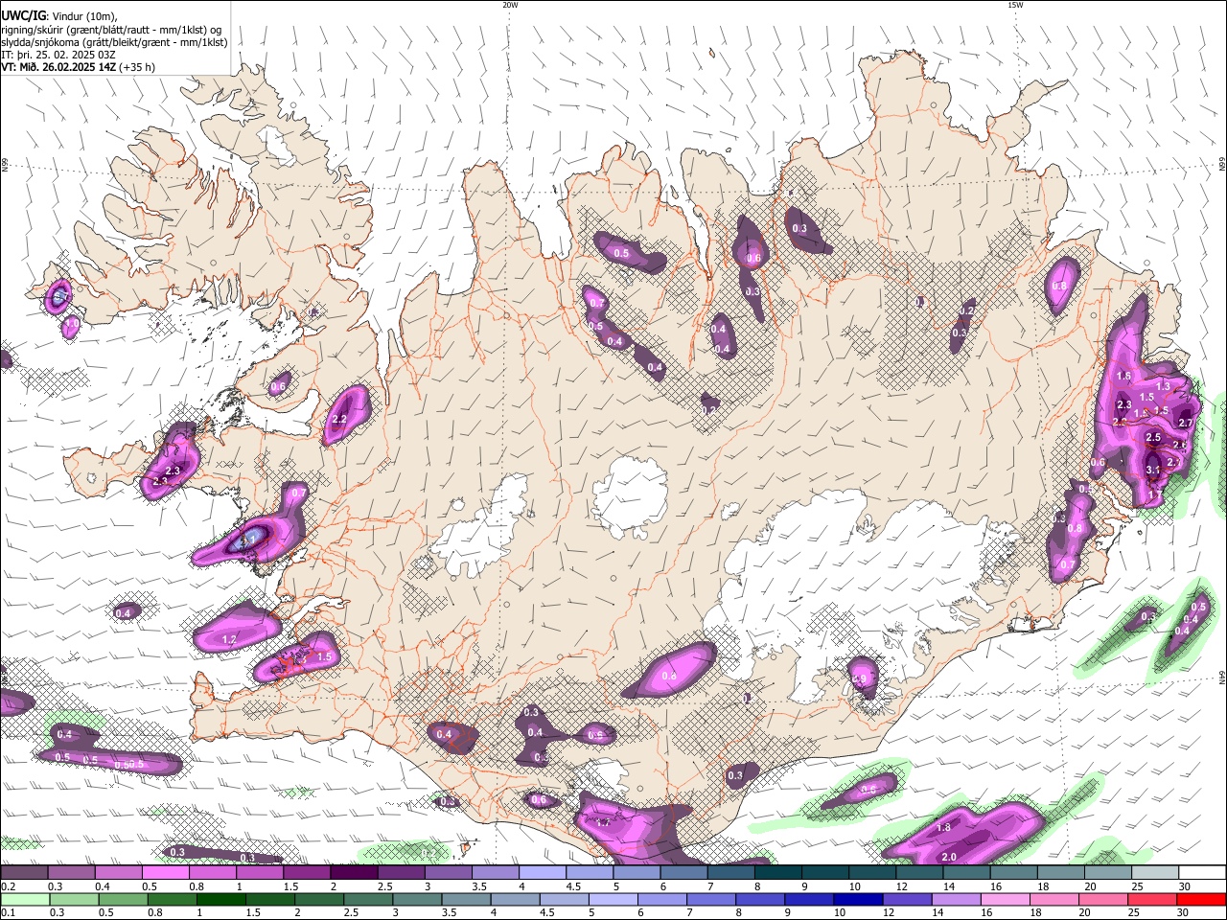Screen dimensions: 1227x920
Task: Select the 'rigning/skúrir' legend description line
Action: coord(112,30)
